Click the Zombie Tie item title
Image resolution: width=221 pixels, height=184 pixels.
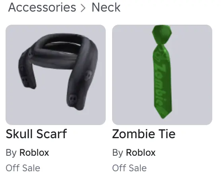click(x=144, y=134)
